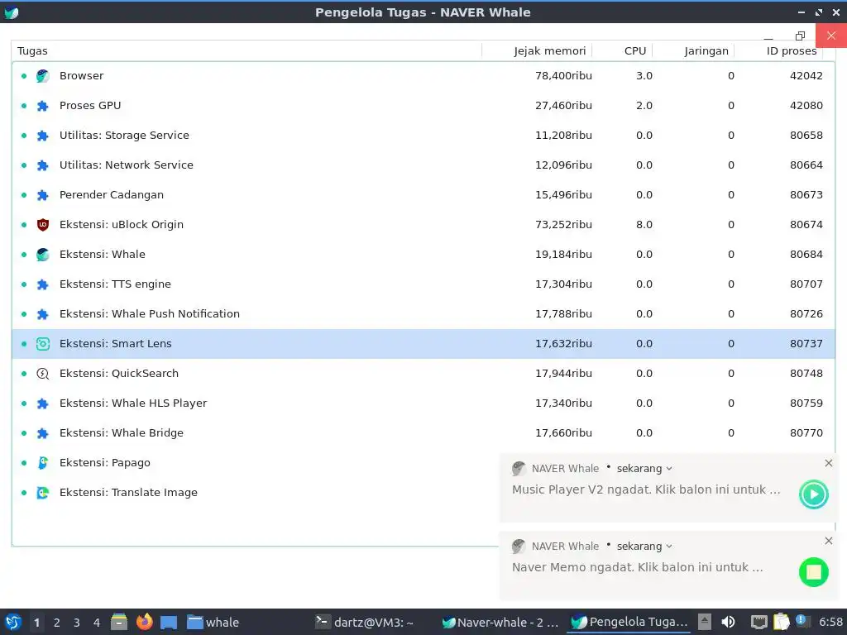The image size is (847, 635).
Task: Open the start menu icon in taskbar
Action: click(x=13, y=622)
